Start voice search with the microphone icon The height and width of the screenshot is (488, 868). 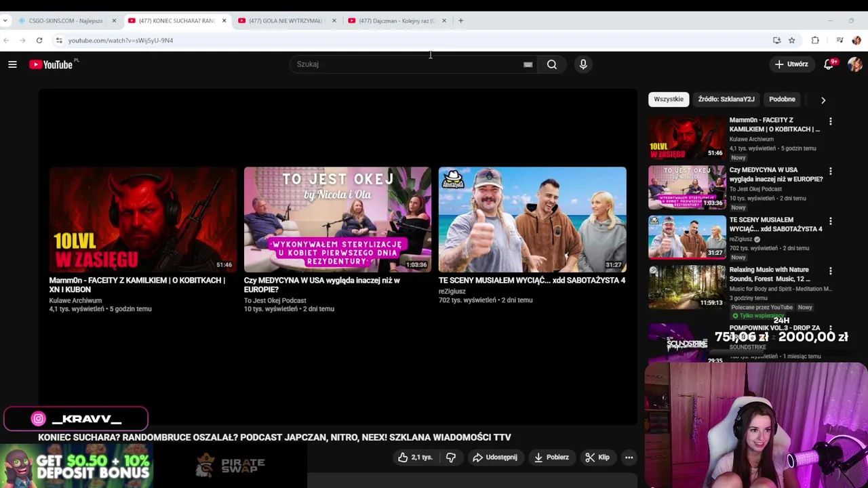[583, 64]
